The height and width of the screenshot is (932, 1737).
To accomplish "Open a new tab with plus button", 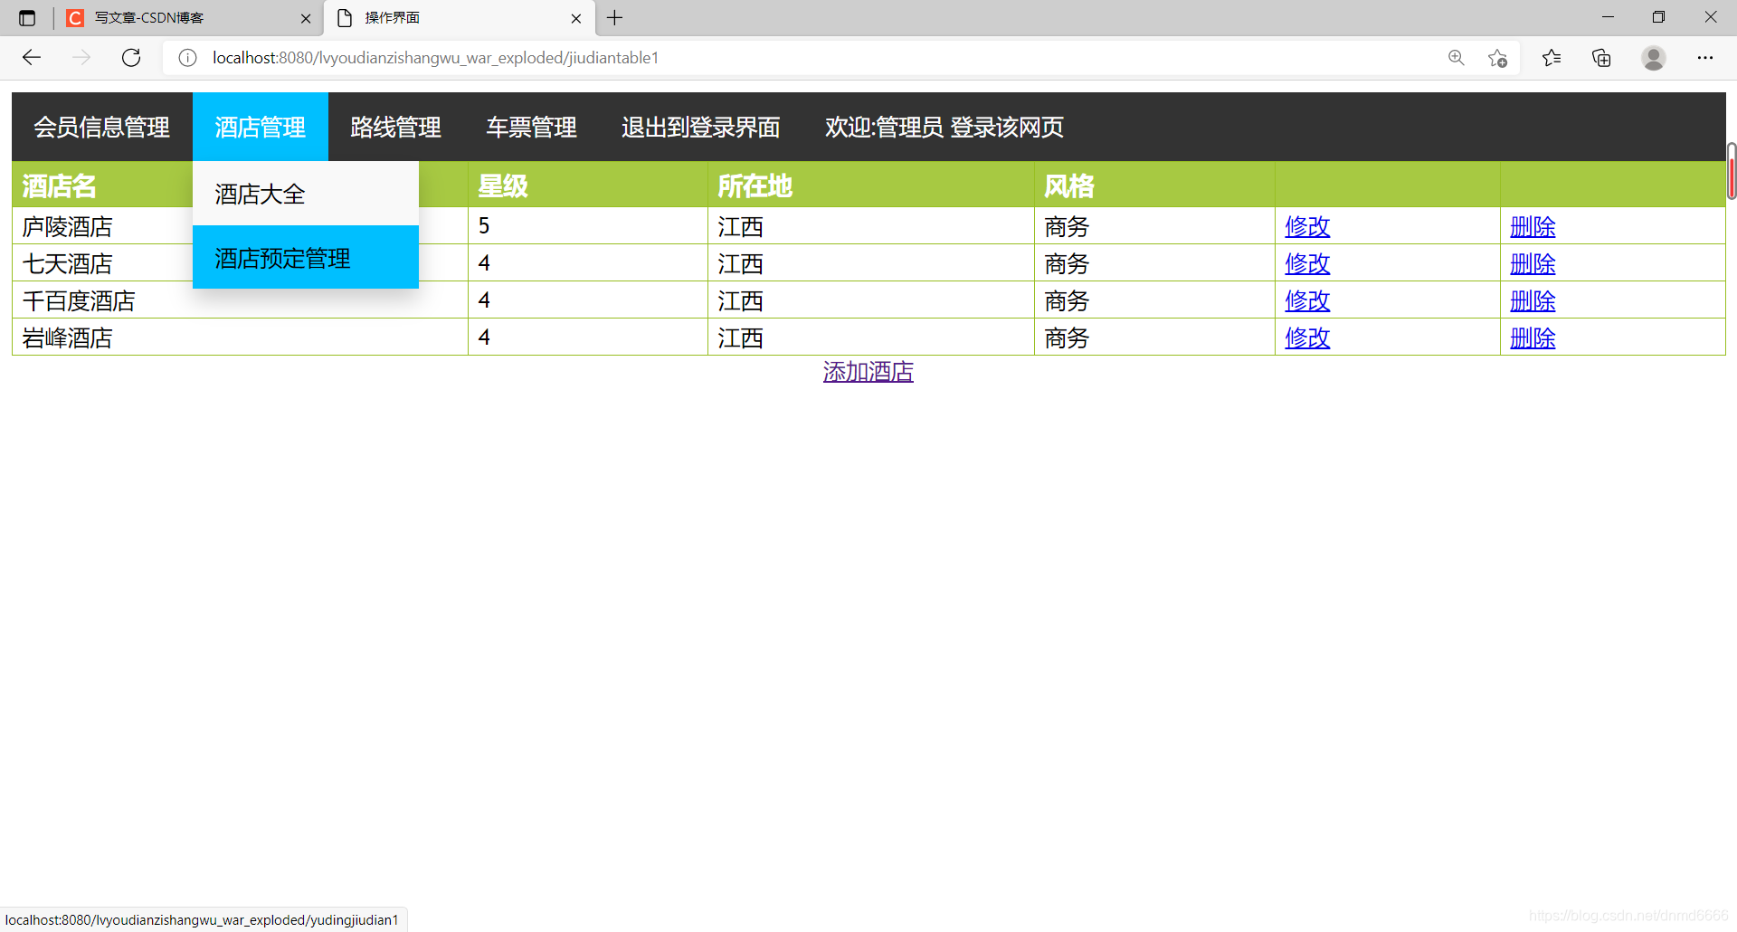I will [615, 18].
